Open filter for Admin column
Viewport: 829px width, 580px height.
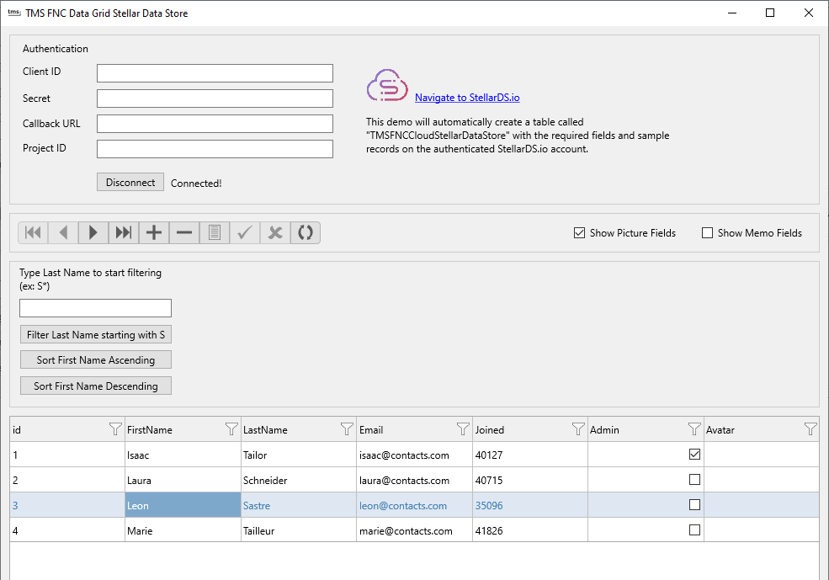pyautogui.click(x=694, y=428)
